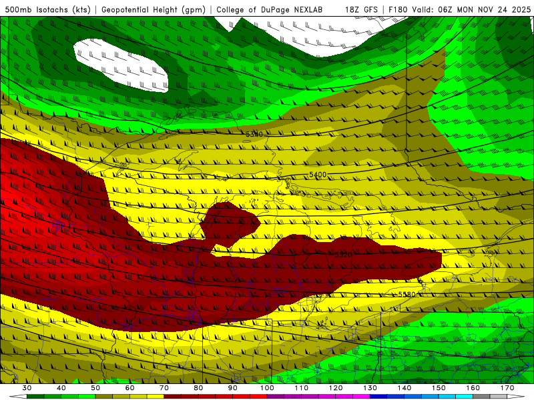This screenshot has height=400, width=534.
Task: Select the olive swatch starting at 50
Action: pos(104,397)
